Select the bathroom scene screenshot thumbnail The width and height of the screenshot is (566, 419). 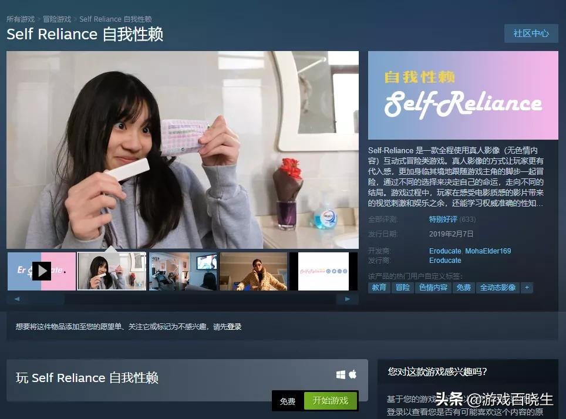pyautogui.click(x=112, y=271)
